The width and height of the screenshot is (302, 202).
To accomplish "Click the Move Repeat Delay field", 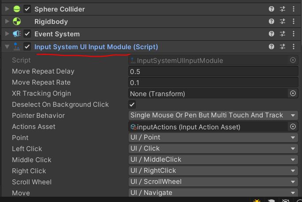I will click(213, 71).
